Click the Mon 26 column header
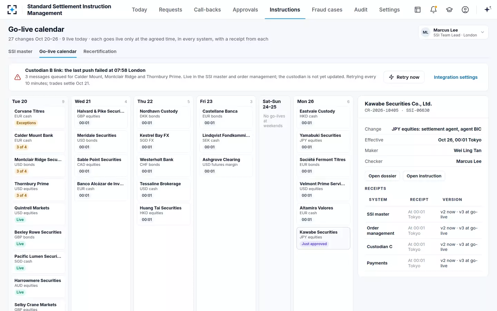This screenshot has height=311, width=497. tap(323, 101)
